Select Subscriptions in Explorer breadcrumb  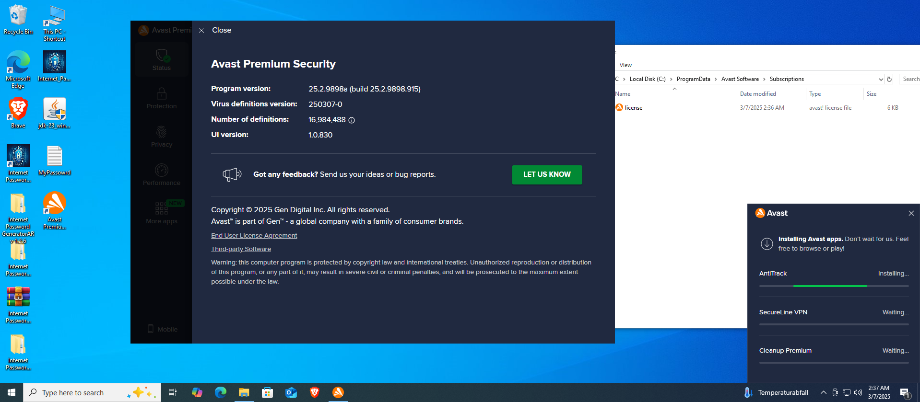(787, 79)
